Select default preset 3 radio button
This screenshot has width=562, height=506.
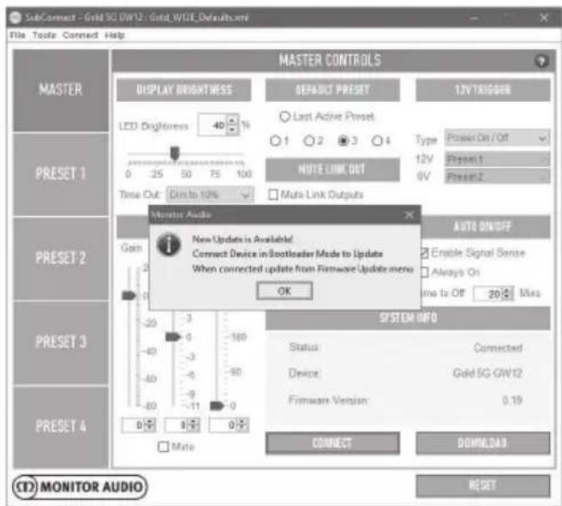pyautogui.click(x=343, y=141)
